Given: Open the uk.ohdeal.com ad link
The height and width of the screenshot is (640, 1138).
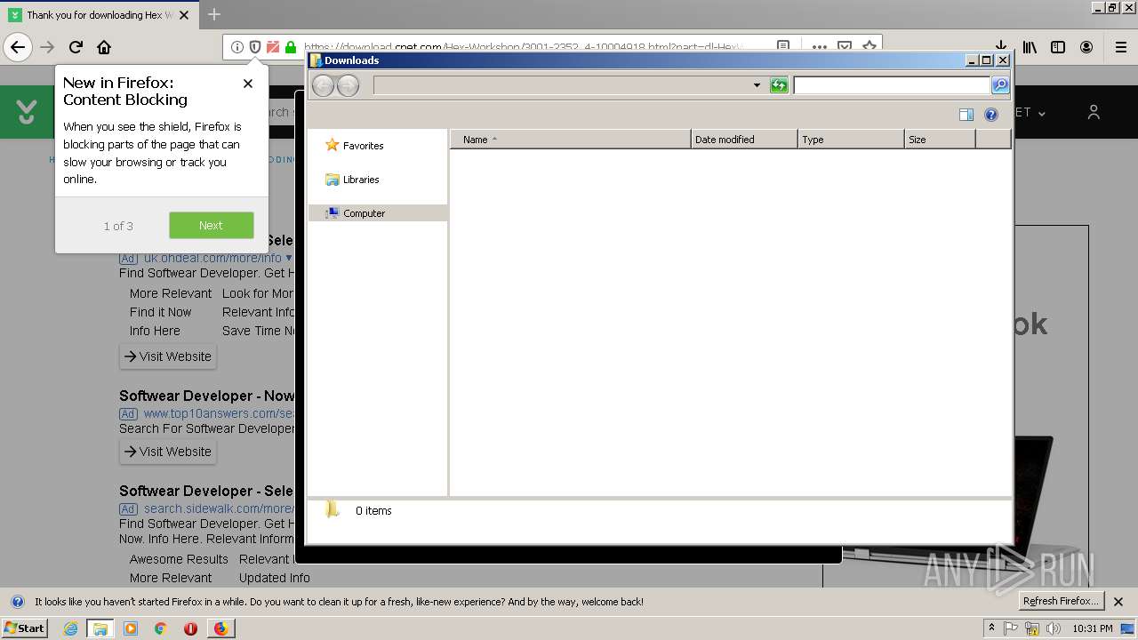Looking at the screenshot, I should [x=212, y=258].
